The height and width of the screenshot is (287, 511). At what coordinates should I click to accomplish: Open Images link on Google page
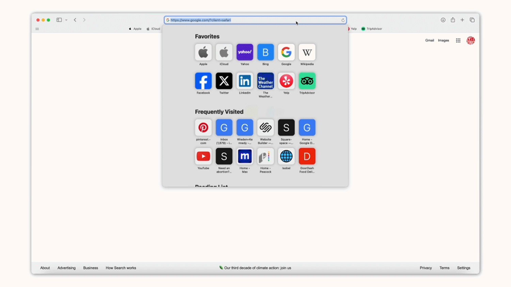(x=444, y=40)
